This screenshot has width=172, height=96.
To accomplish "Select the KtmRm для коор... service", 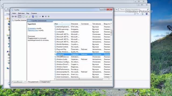I will tap(82, 29).
